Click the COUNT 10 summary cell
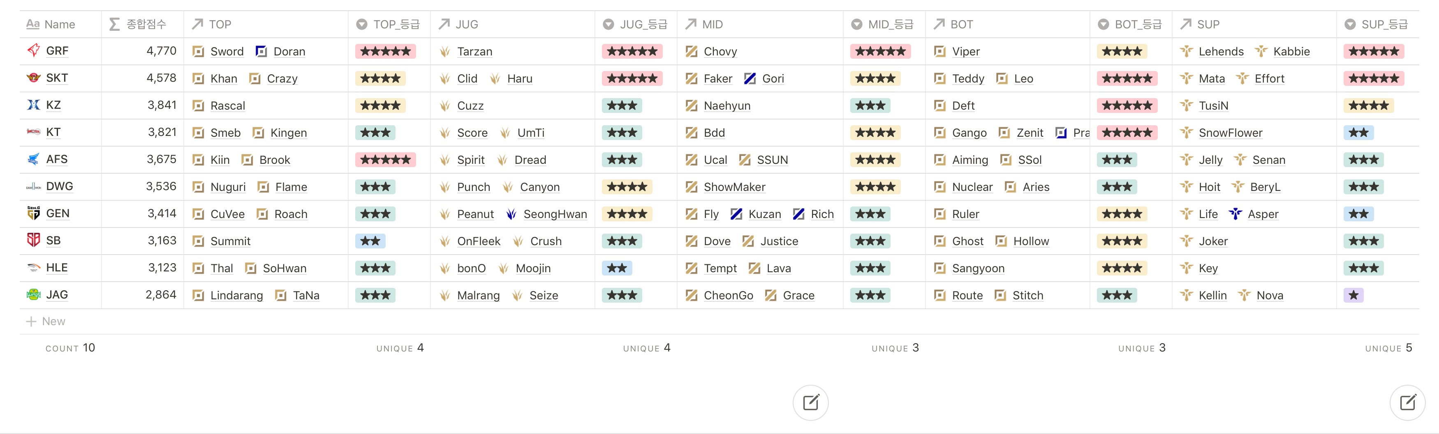The height and width of the screenshot is (434, 1439). point(70,348)
